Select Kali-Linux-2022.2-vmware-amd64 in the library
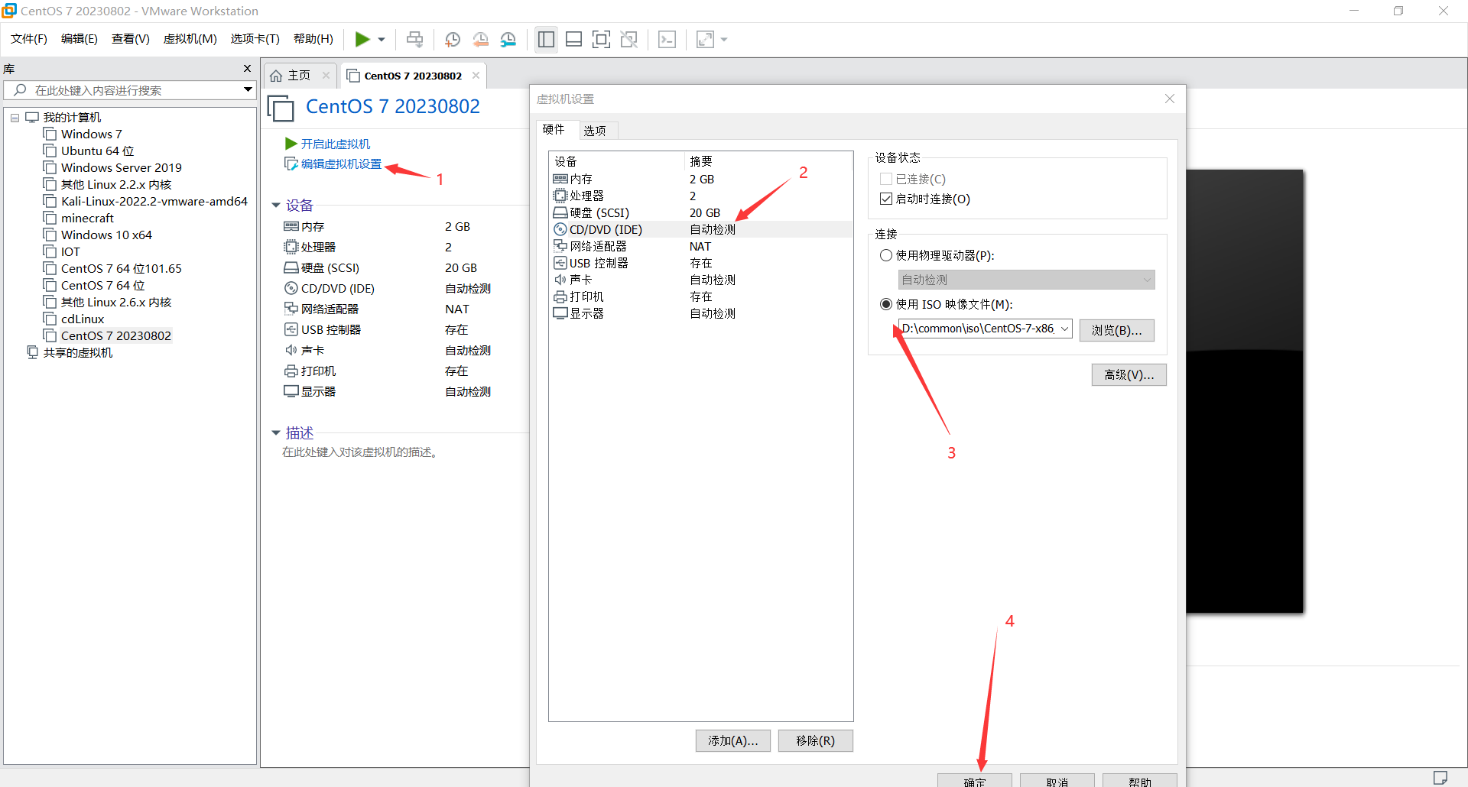Image resolution: width=1468 pixels, height=787 pixels. click(x=154, y=201)
